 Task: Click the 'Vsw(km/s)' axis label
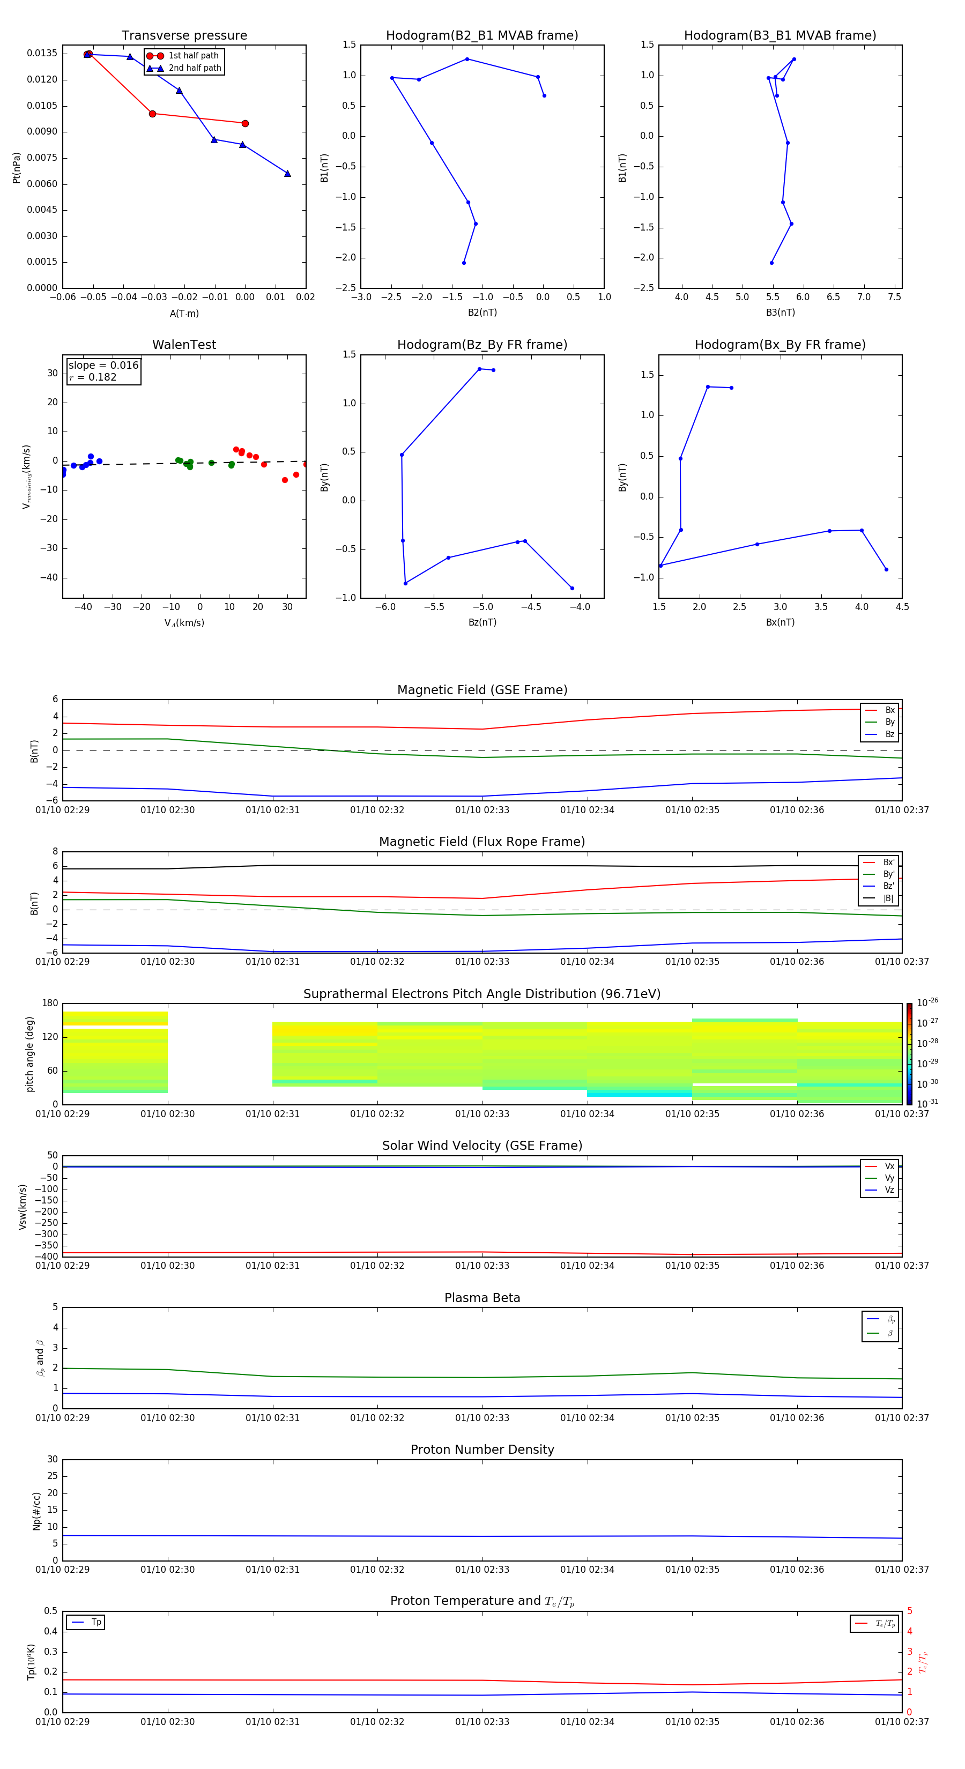coord(22,1207)
